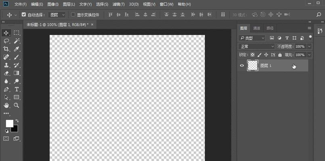Filter for shape layers
The image size is (325, 161).
(x=294, y=38)
